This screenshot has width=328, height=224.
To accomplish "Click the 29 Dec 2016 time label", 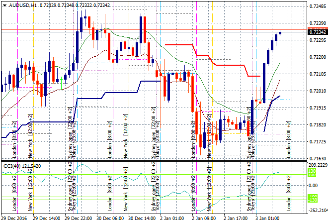I will click(14, 219).
